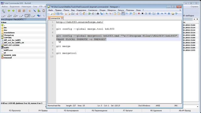The width and height of the screenshot is (201, 113).
Task: Click the F7 Каталог button
Action: coord(128,110)
